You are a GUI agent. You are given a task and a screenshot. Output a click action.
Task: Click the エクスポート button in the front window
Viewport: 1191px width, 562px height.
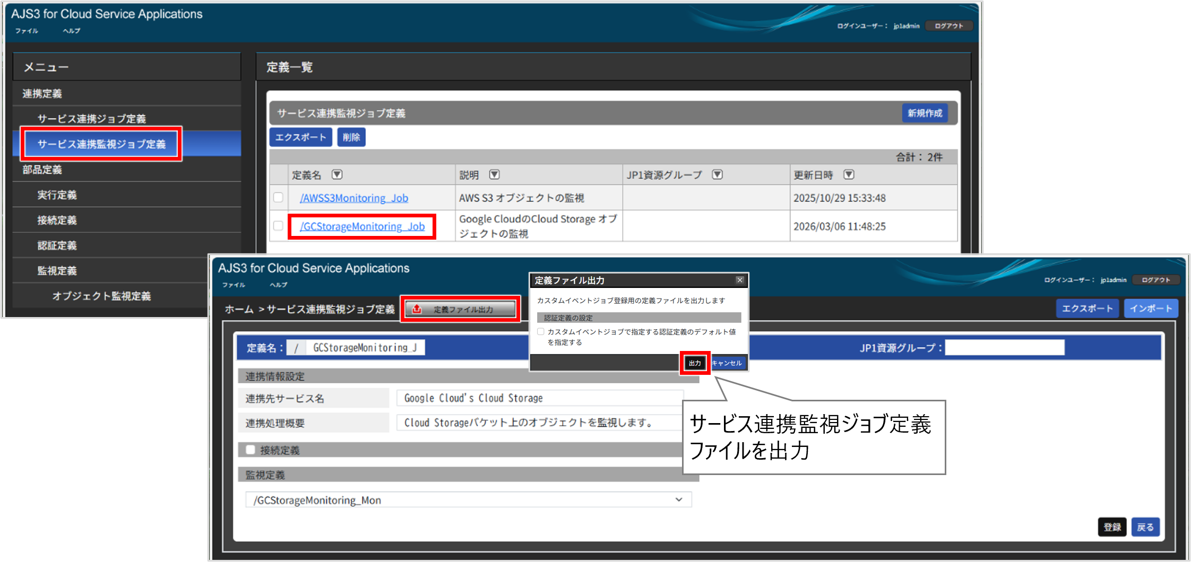click(1087, 308)
